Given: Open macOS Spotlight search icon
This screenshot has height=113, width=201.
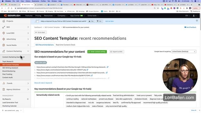Looking at the screenshot, I should (x=192, y=1).
